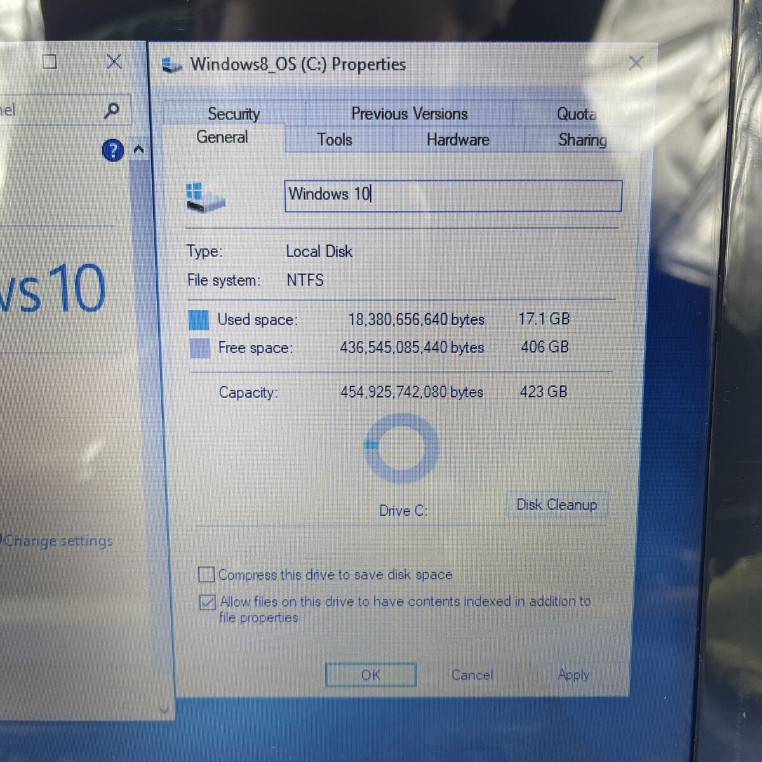The image size is (762, 762).
Task: Switch to the Sharing tab
Action: point(582,140)
